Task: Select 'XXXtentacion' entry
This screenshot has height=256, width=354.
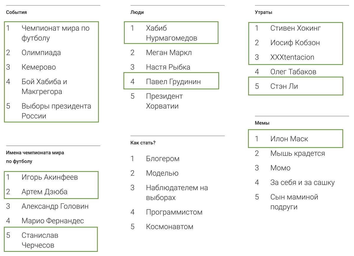Action: [x=292, y=57]
